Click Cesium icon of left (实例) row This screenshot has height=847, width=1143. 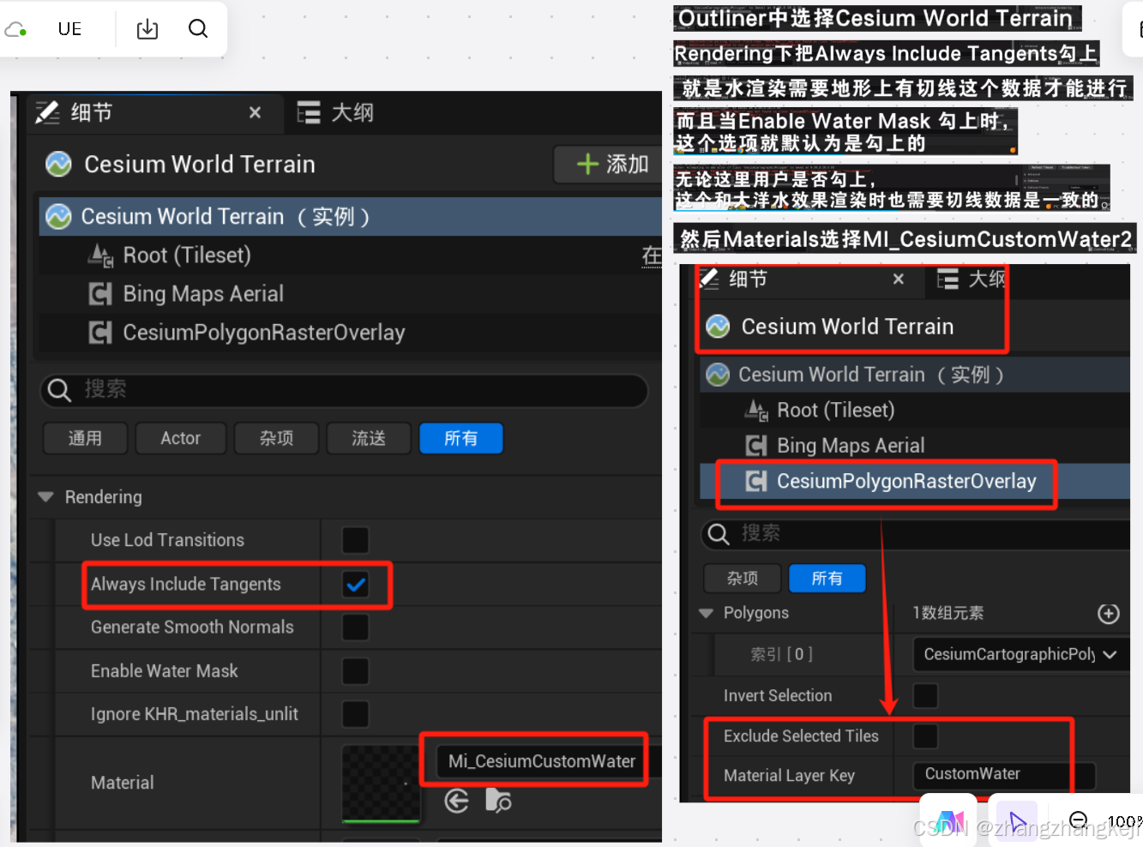click(x=58, y=217)
